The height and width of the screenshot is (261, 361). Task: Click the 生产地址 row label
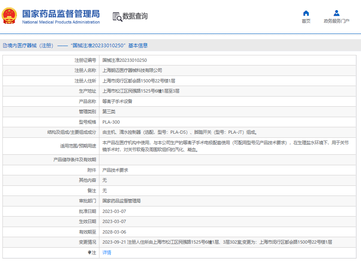tap(87, 91)
